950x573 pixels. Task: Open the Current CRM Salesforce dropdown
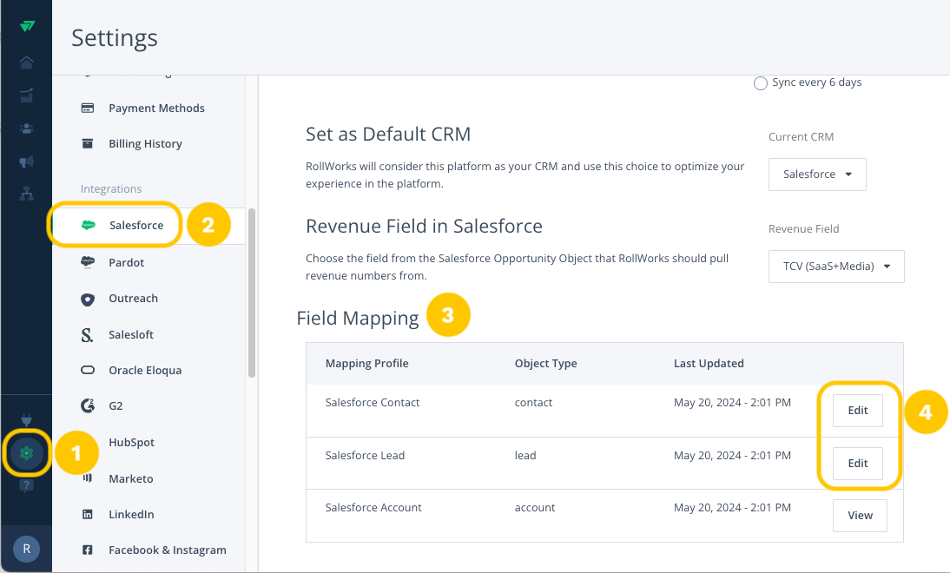coord(817,175)
